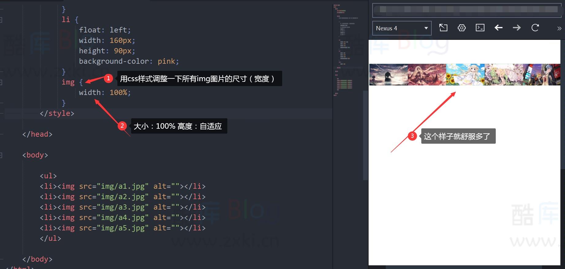Refresh the preview page
Image resolution: width=565 pixels, height=269 pixels.
click(535, 28)
